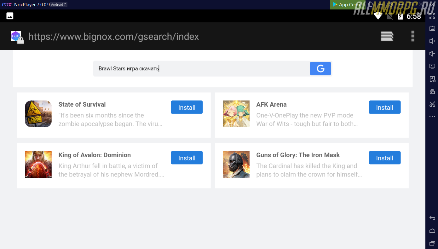Open the browser's three-dot overflow menu
The width and height of the screenshot is (438, 249).
tap(412, 36)
